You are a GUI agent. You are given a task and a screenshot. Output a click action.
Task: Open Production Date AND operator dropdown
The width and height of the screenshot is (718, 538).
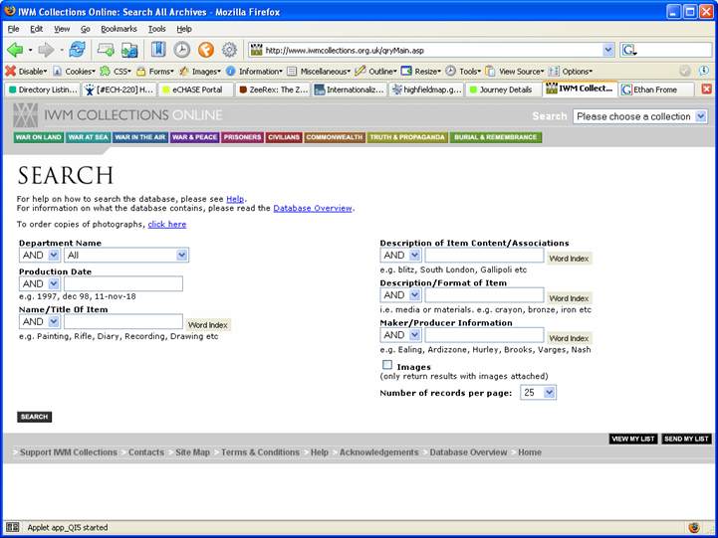(x=40, y=283)
